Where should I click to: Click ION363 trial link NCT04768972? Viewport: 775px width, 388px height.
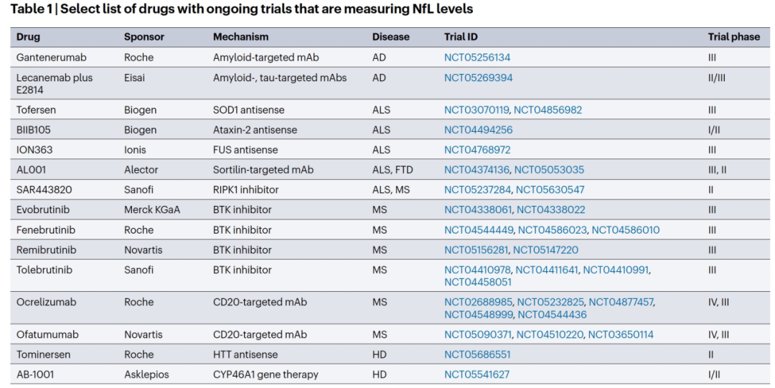pyautogui.click(x=477, y=150)
